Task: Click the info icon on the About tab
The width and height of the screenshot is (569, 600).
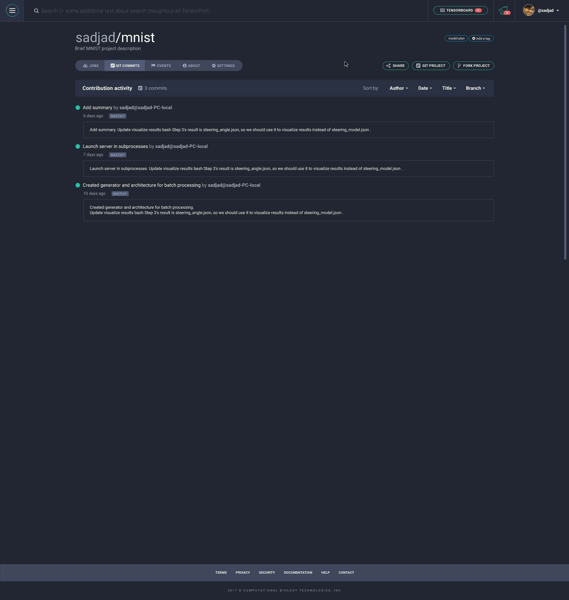Action: click(184, 65)
